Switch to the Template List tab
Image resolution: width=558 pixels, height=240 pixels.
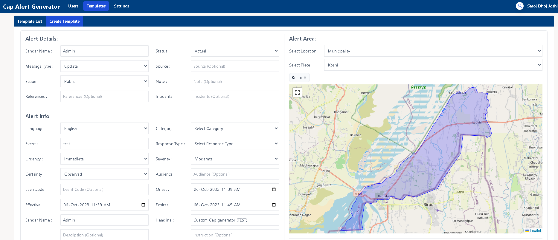(30, 21)
